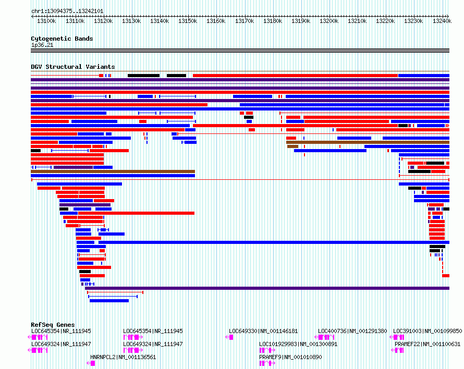Image resolution: width=464 pixels, height=369 pixels.
Task: Select the long brown variant bar spanning 13185k to 13240k
Action: 368,142
